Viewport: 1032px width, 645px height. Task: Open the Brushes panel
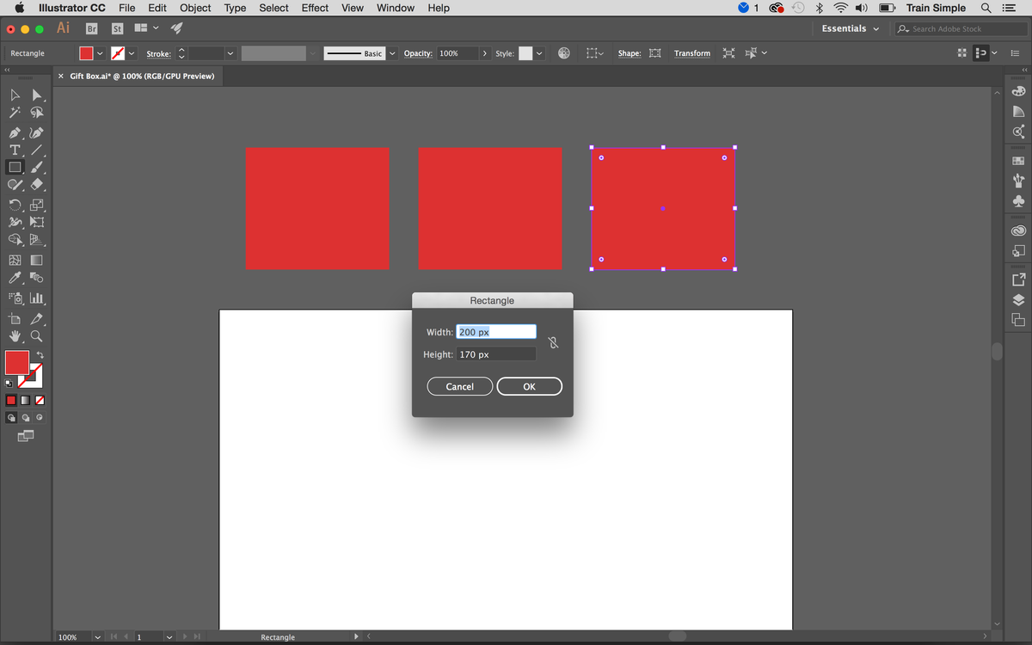tap(1018, 181)
